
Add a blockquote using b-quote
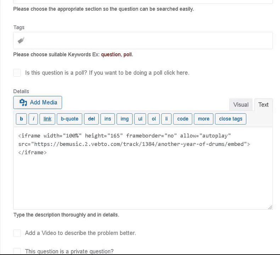(69, 119)
